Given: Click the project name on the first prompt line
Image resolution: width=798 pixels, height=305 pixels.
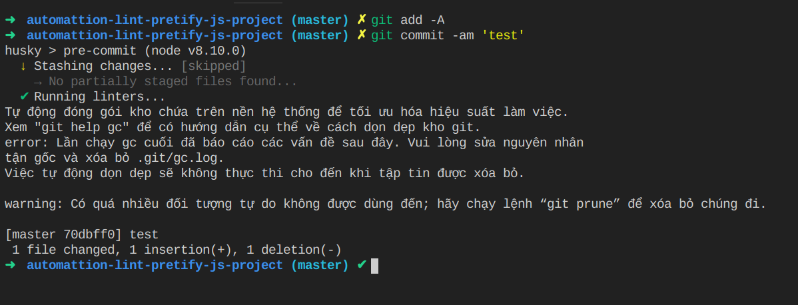Looking at the screenshot, I should point(155,21).
